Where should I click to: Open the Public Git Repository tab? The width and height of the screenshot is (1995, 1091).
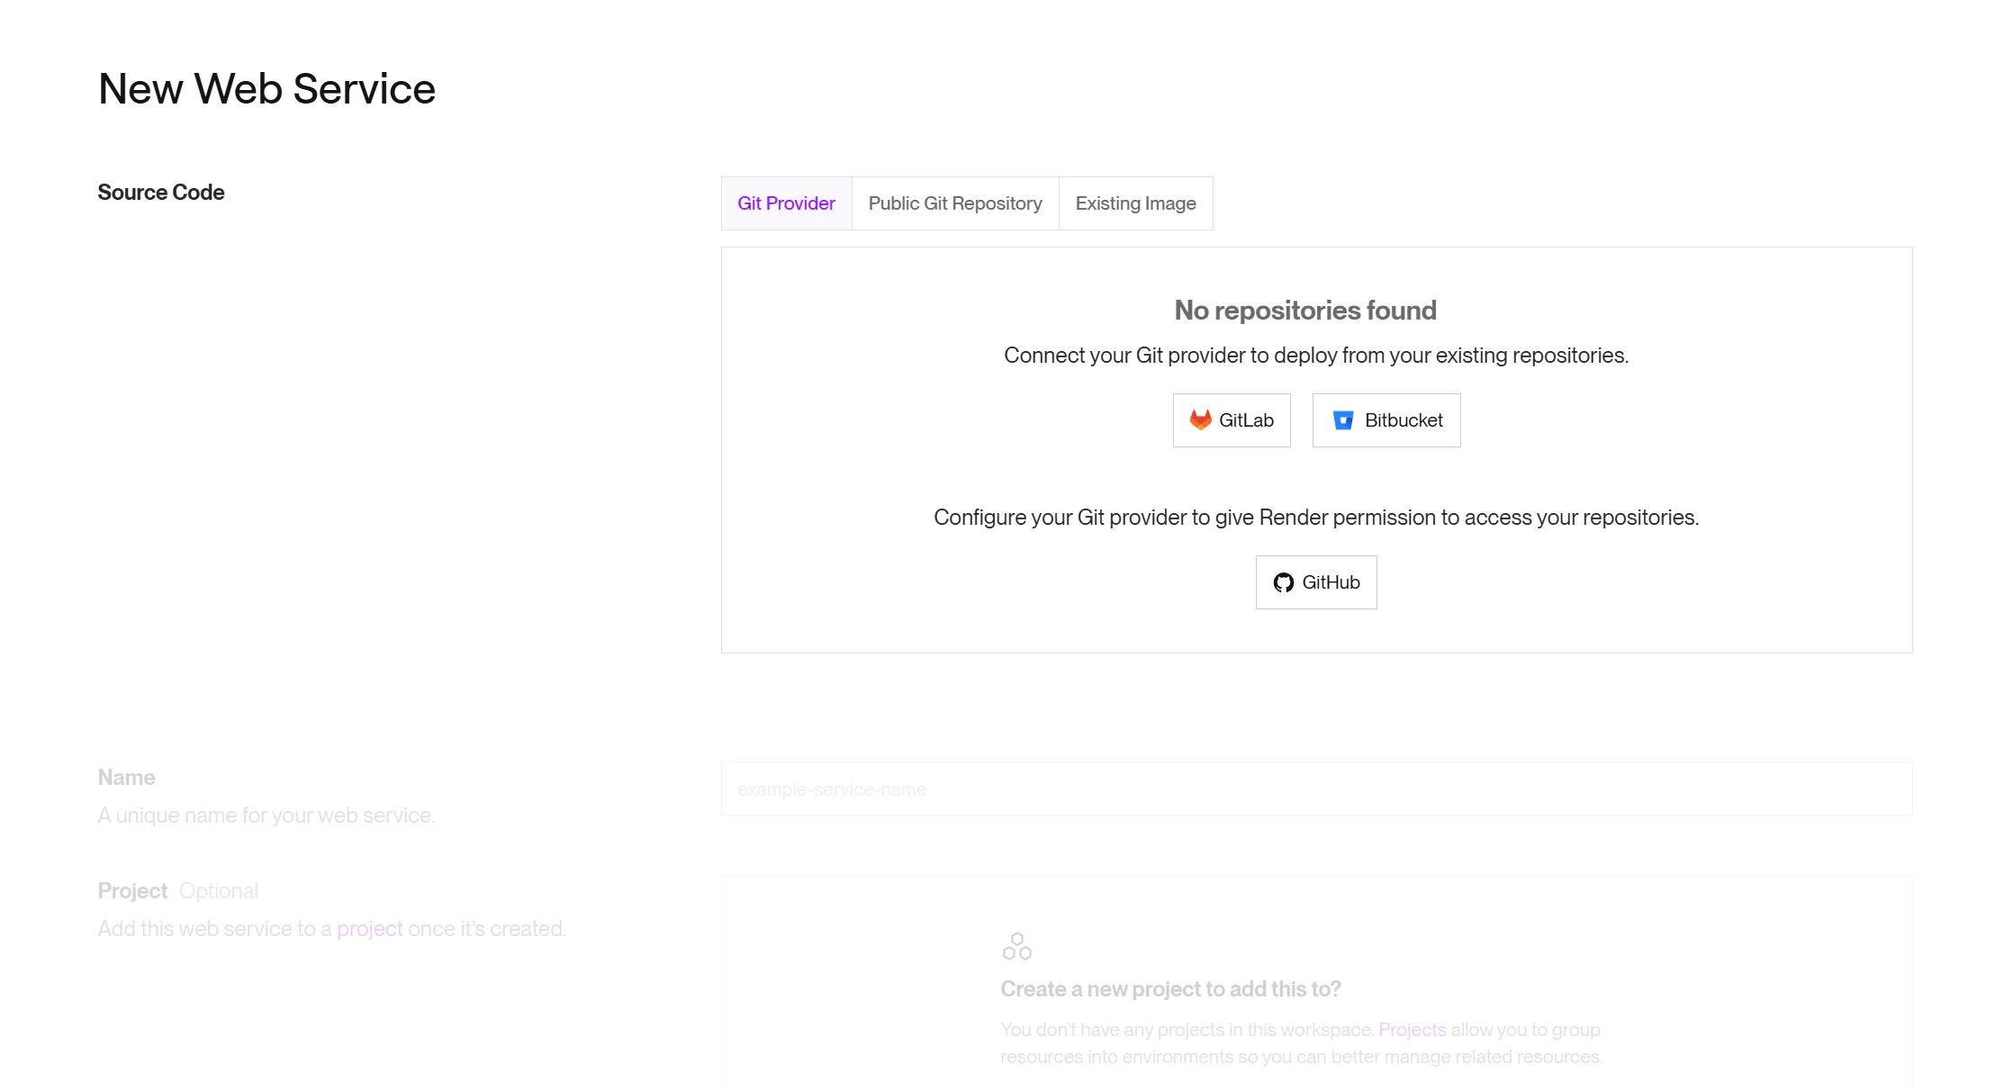point(955,203)
